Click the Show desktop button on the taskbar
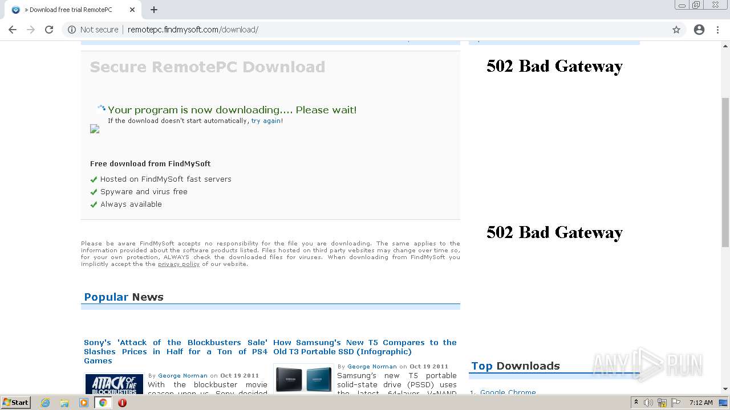730x410 pixels. [x=724, y=403]
